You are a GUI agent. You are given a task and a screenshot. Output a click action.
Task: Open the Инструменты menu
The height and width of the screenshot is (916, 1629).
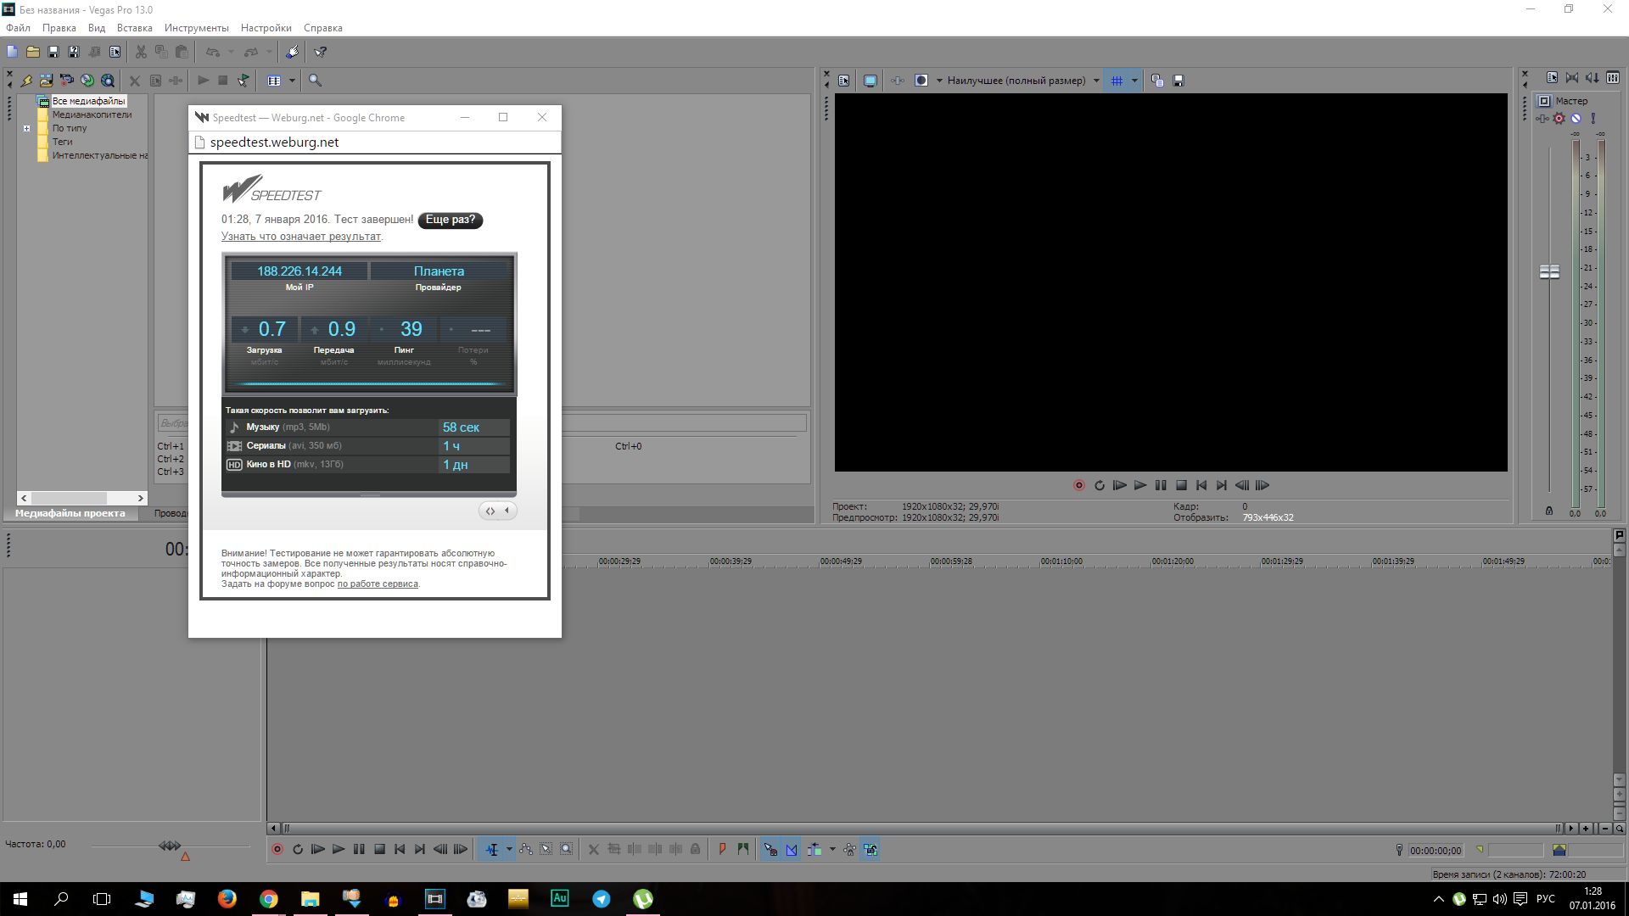(x=196, y=28)
